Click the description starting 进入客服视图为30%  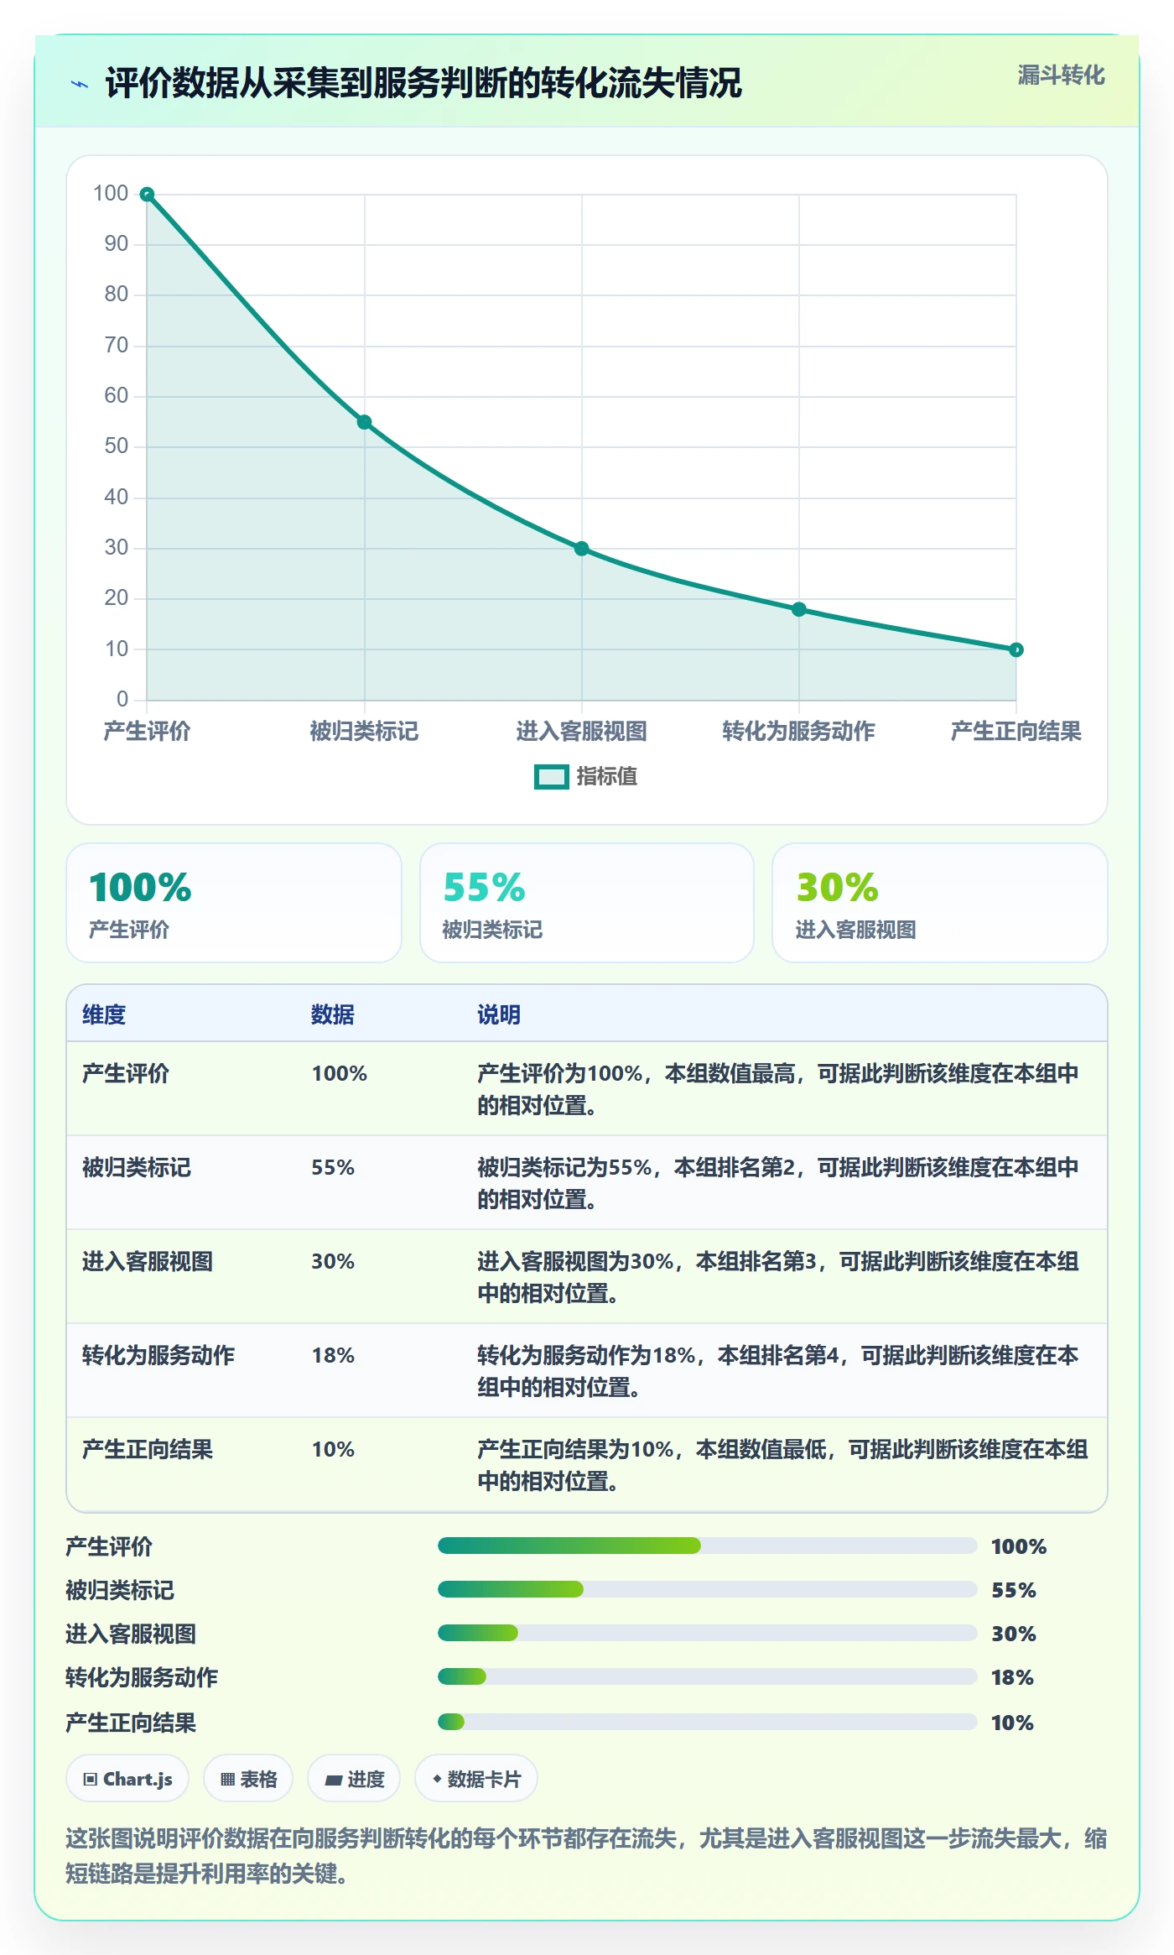(x=778, y=1277)
